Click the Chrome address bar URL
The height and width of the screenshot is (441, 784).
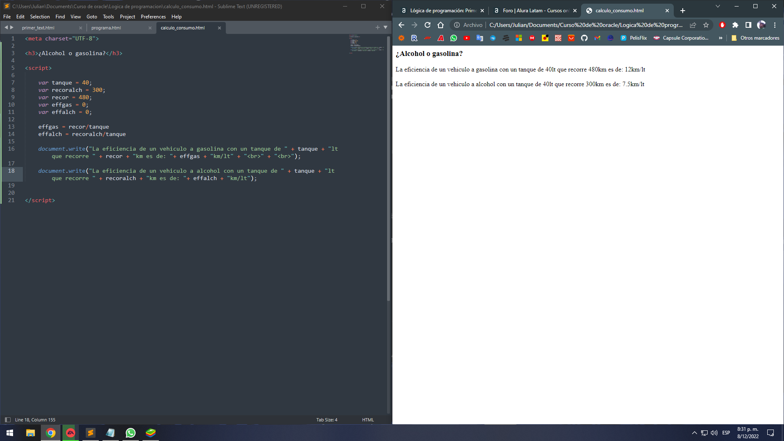(586, 25)
